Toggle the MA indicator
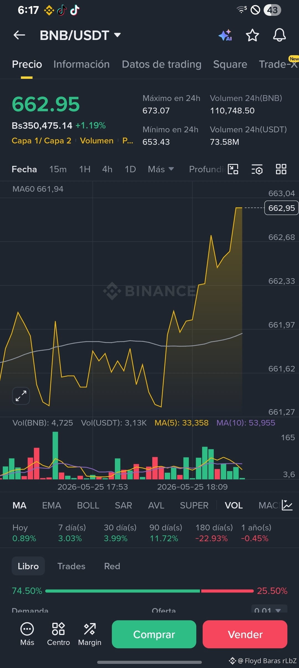The height and width of the screenshot is (668, 299). tap(19, 505)
